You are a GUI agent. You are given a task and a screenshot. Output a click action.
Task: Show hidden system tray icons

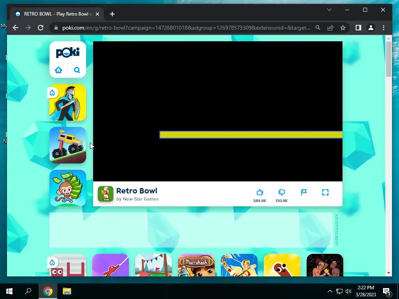(330, 291)
